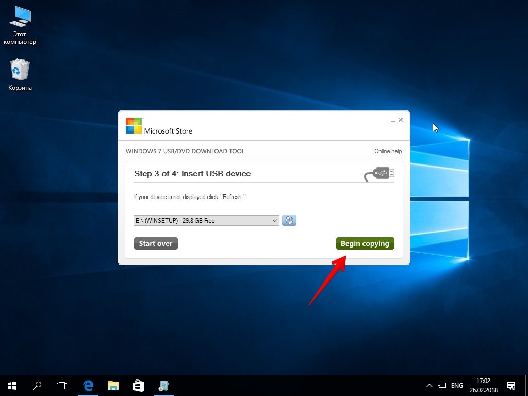Screen dimensions: 528x396
Task: Open Task View from the taskbar
Action: tap(62, 386)
